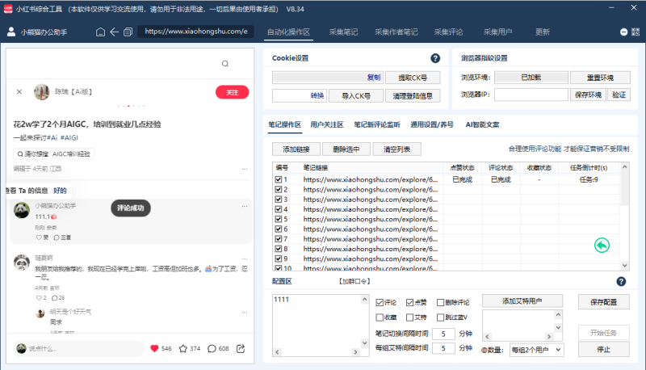This screenshot has height=370, width=646.
Task: Open the AI智能文案 sub-tab
Action: (482, 124)
